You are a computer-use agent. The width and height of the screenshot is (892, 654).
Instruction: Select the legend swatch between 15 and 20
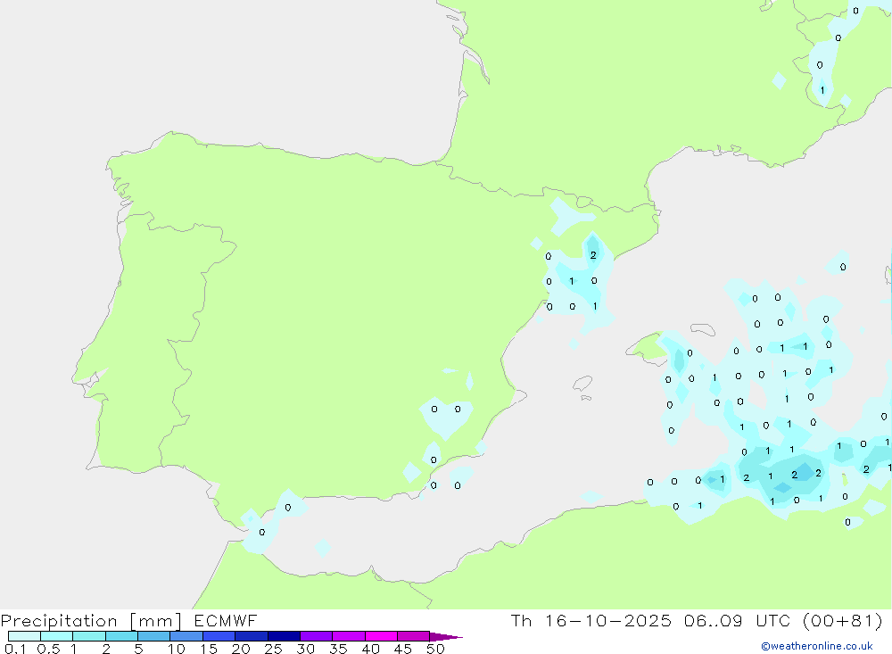coord(219,636)
